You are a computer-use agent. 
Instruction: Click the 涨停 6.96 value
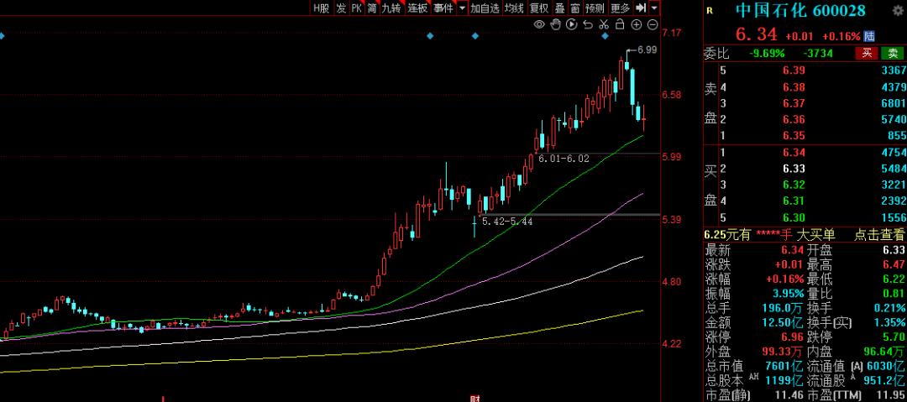pos(793,337)
